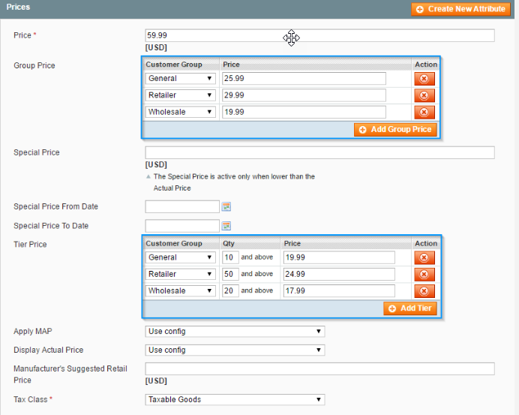Delete the Retailer 29.99 group price row
This screenshot has height=415, width=519.
pos(424,95)
